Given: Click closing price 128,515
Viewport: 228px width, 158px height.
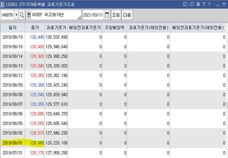Looking at the screenshot, I should [37, 133].
